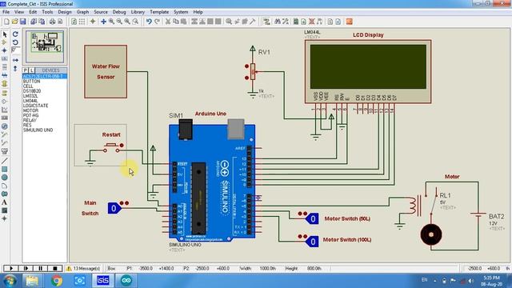This screenshot has width=512, height=288.
Task: Click the block copy icon
Action: point(194,22)
